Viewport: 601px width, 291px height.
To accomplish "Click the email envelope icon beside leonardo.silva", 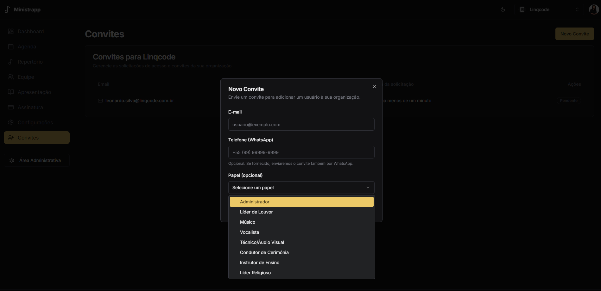I will (100, 101).
